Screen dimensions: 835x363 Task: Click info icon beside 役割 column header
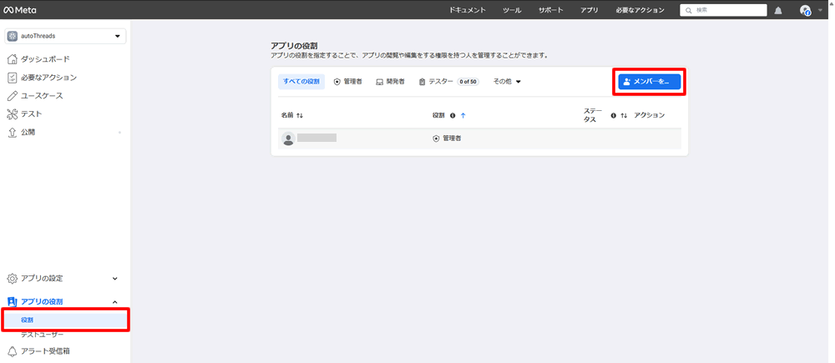(453, 116)
